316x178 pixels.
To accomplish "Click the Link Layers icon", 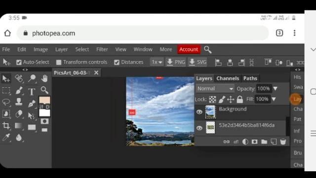I will [x=226, y=142].
